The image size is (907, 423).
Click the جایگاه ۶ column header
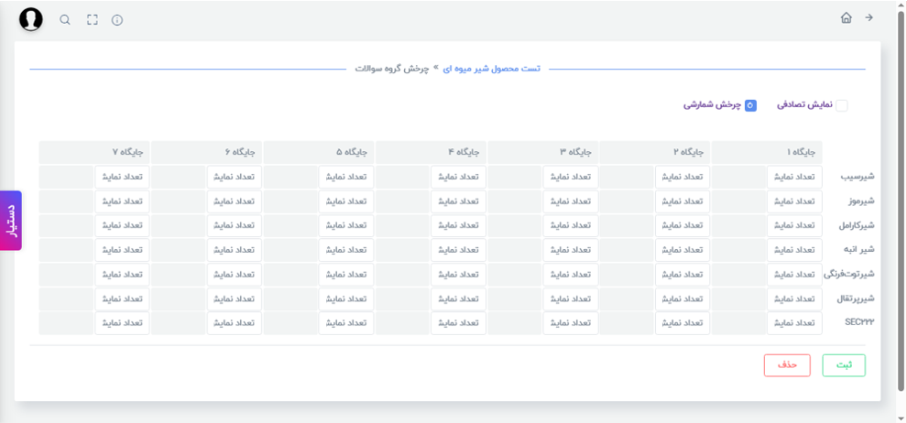206,153
